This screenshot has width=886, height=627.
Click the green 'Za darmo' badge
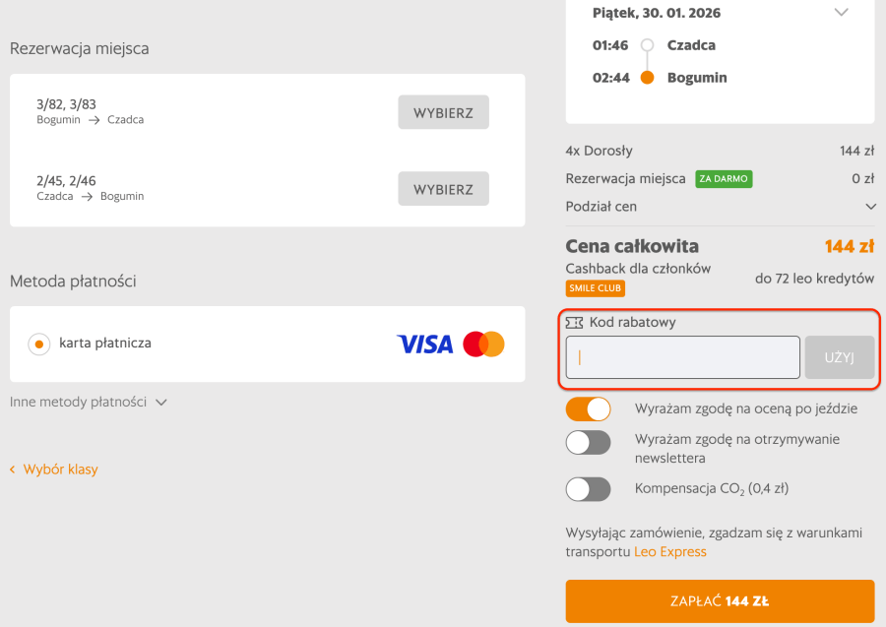pyautogui.click(x=724, y=179)
